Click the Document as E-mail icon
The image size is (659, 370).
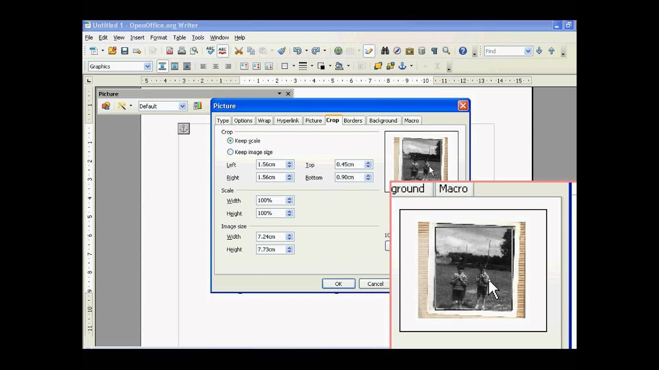pyautogui.click(x=137, y=51)
